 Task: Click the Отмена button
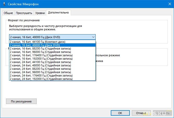pyautogui.click(x=141, y=113)
